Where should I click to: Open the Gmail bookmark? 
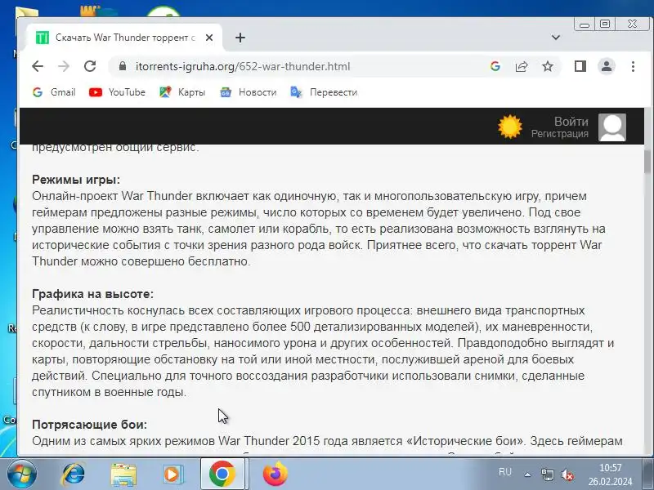point(54,92)
